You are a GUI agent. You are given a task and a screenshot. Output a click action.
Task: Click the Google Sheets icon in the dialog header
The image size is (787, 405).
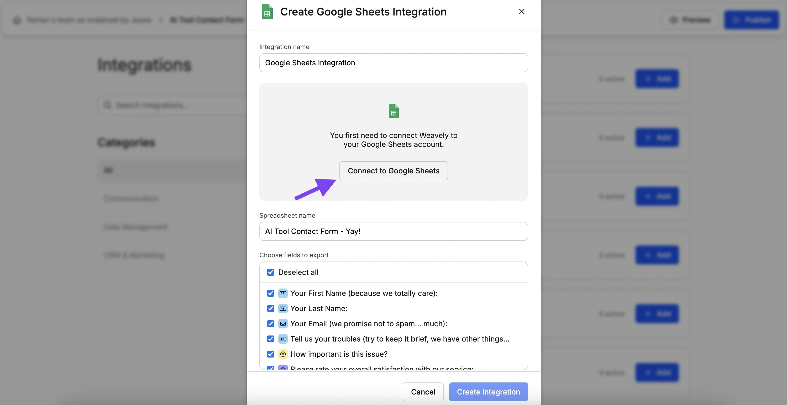point(267,12)
